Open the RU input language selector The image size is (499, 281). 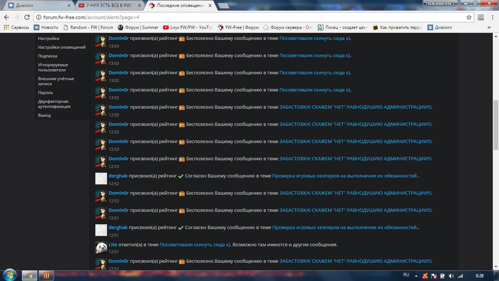(406, 275)
